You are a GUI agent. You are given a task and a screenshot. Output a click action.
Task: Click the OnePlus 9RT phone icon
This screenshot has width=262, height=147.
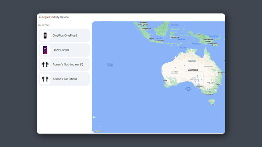tap(45, 50)
